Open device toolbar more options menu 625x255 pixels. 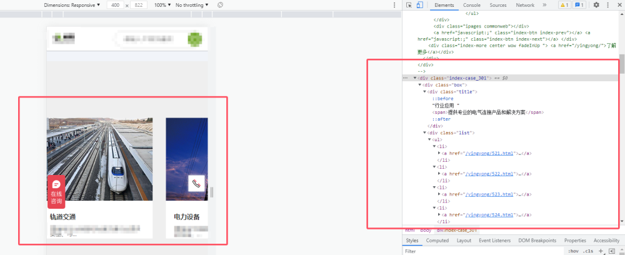pyautogui.click(x=394, y=5)
